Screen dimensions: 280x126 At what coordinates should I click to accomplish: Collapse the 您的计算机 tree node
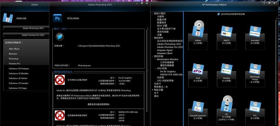pyautogui.click(x=152, y=14)
